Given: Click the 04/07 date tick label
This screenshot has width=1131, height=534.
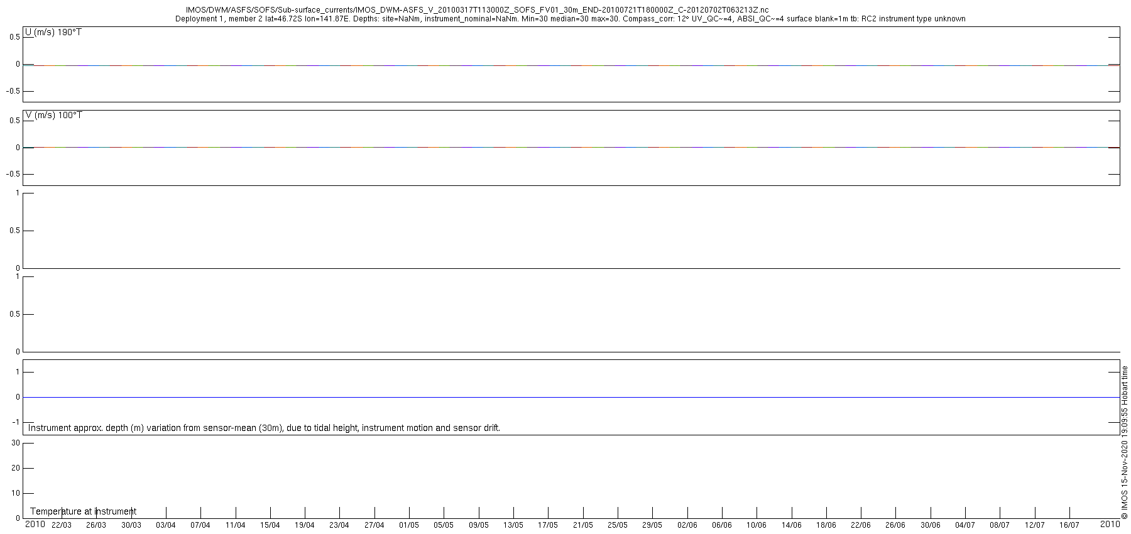Looking at the screenshot, I should (965, 525).
